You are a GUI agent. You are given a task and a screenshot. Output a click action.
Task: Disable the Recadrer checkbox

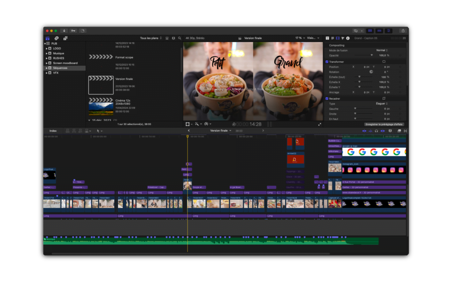327,99
